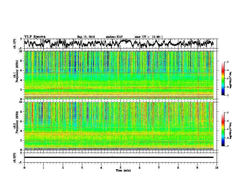This screenshot has height=188, width=244.
Task: Click time axis tick label "3"
Action: pyautogui.click(x=82, y=168)
